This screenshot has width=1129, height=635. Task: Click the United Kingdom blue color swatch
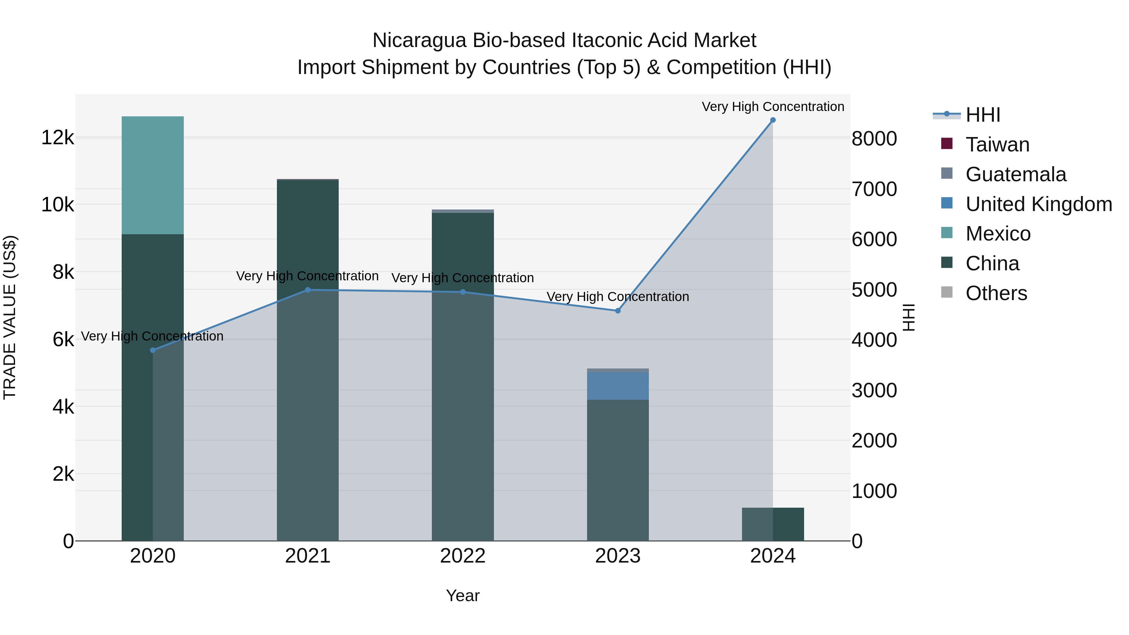click(947, 203)
